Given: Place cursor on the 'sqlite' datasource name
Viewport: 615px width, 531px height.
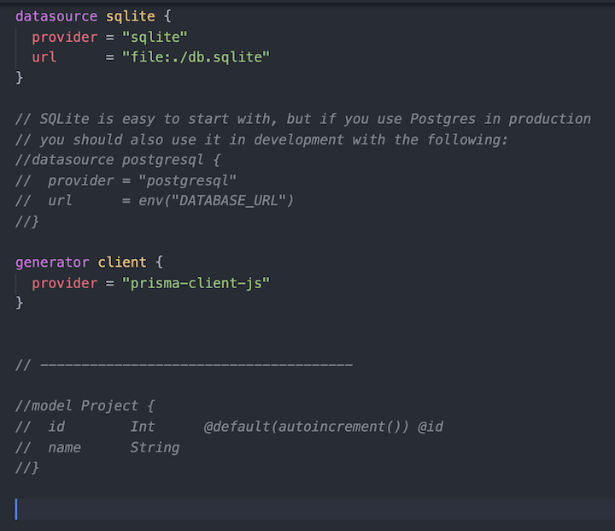Looking at the screenshot, I should [x=131, y=16].
